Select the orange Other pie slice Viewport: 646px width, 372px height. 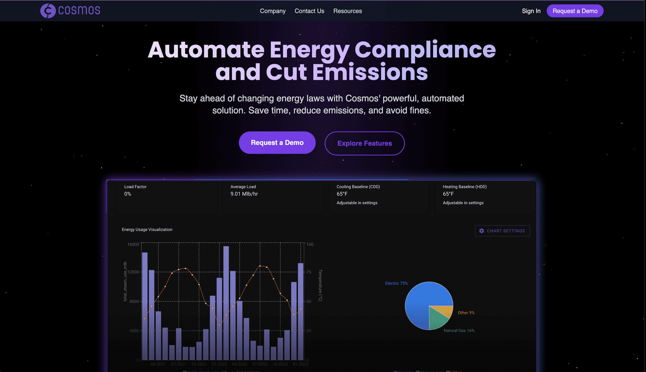click(x=444, y=310)
